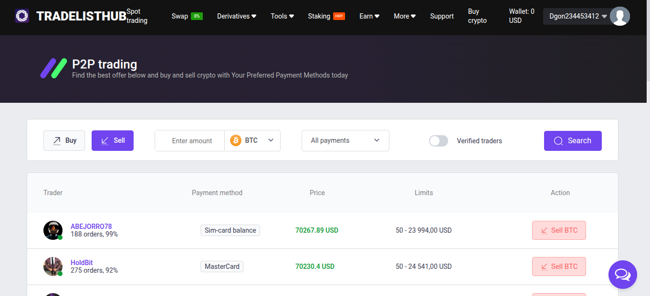Go to Spot trading
The width and height of the screenshot is (650, 296).
coord(137,16)
